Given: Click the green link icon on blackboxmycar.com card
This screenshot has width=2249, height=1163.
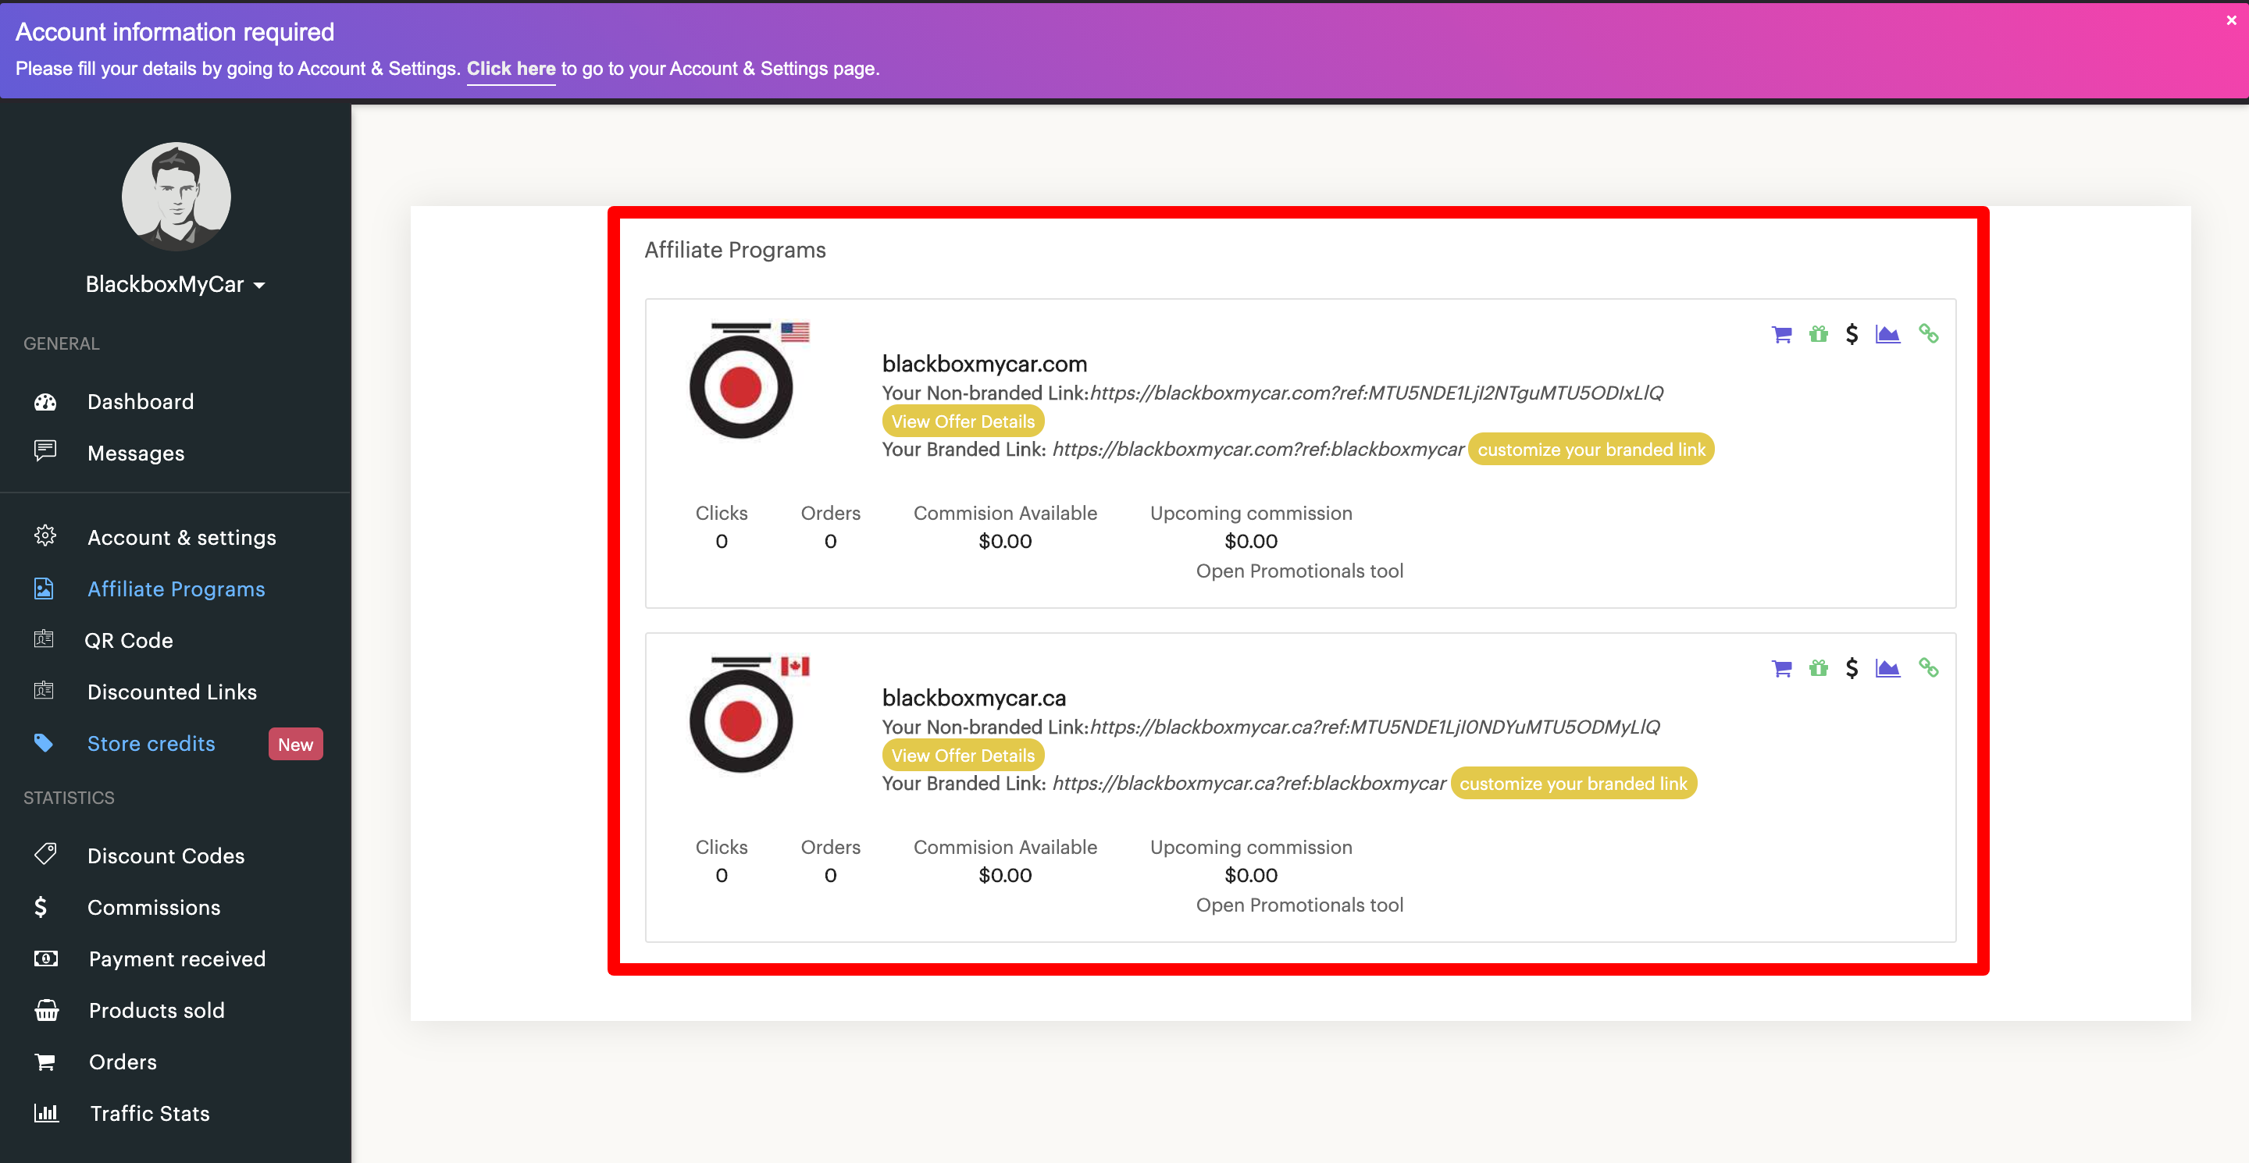Looking at the screenshot, I should pyautogui.click(x=1929, y=333).
